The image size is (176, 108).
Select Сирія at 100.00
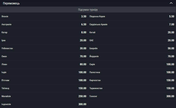pyautogui.click(x=132, y=64)
